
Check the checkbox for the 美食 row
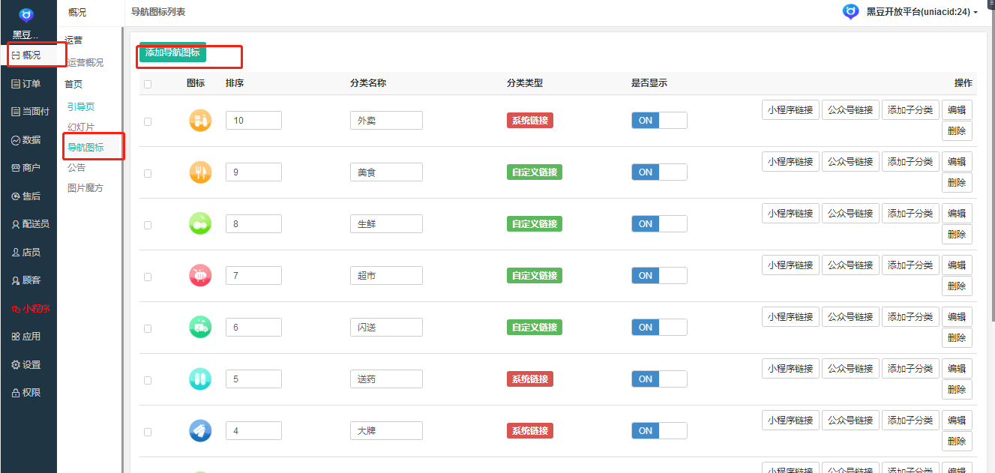tap(148, 173)
